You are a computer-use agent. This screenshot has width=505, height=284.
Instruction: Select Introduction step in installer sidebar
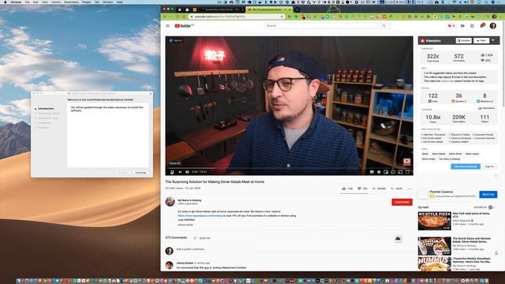click(x=46, y=109)
